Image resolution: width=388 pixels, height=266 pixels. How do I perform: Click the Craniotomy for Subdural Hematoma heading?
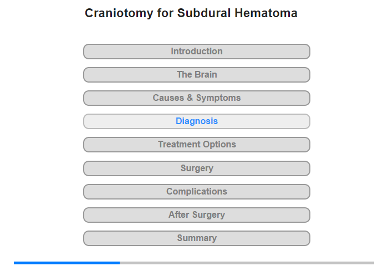191,13
